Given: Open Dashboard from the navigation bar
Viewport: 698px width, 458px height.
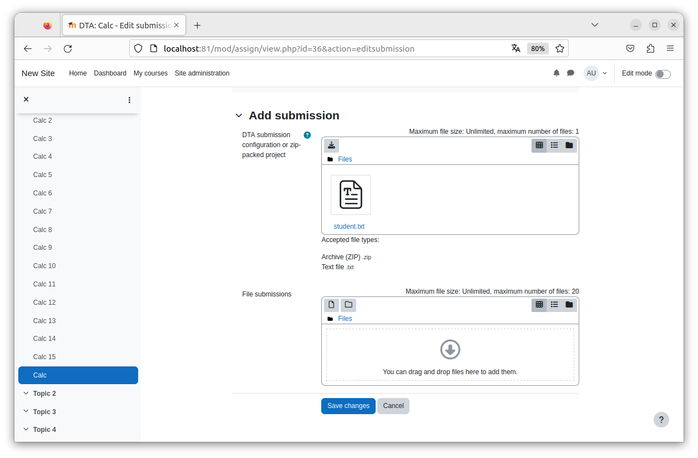Looking at the screenshot, I should pos(110,73).
